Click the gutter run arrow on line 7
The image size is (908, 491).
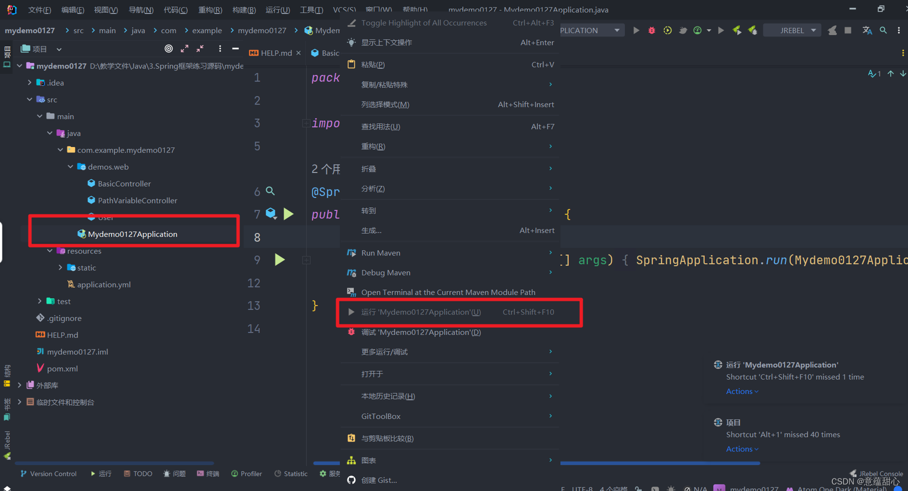coord(289,214)
